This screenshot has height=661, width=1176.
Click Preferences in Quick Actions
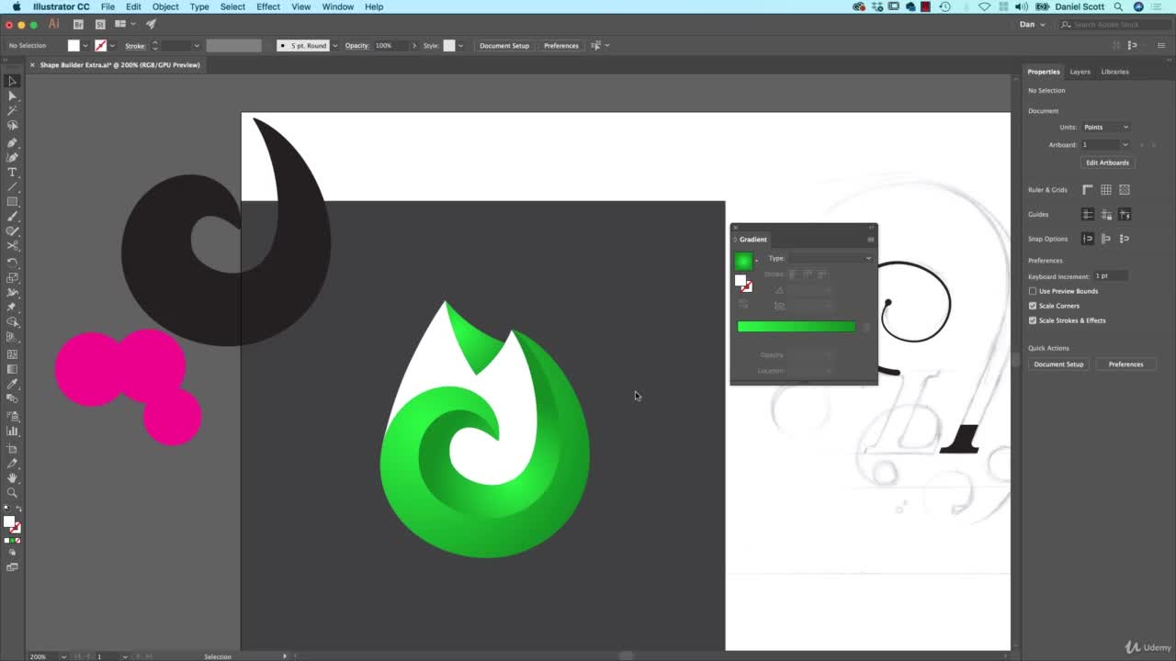(x=1125, y=364)
